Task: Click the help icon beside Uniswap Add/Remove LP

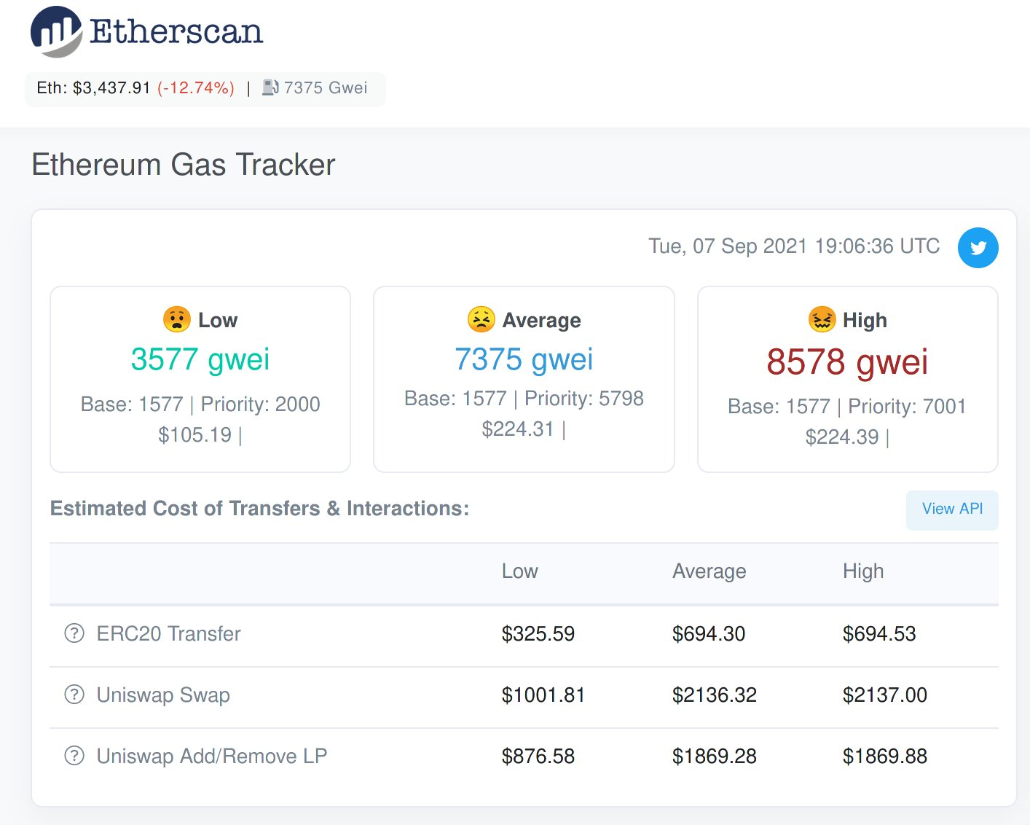Action: point(74,756)
